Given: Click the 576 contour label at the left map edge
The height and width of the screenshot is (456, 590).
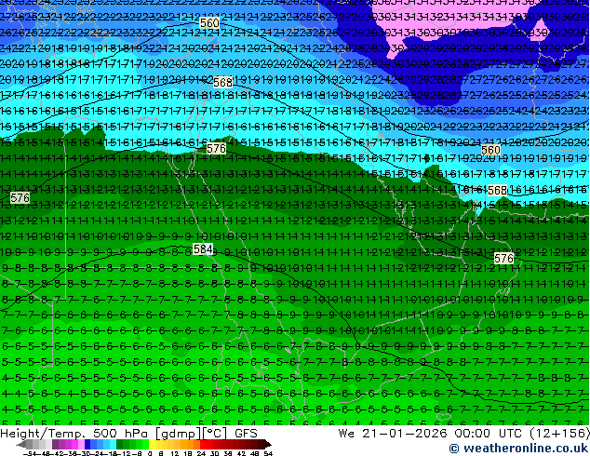Looking at the screenshot, I should [20, 197].
